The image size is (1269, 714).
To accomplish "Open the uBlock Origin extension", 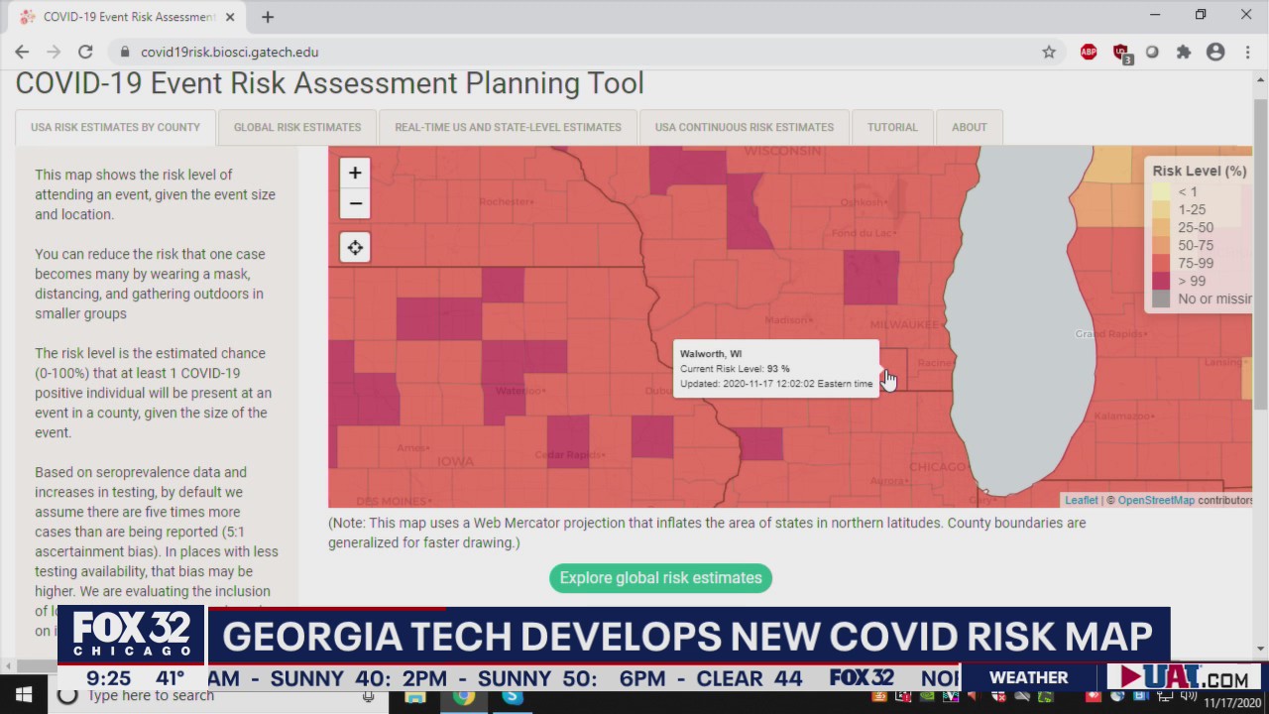I will pos(1120,52).
